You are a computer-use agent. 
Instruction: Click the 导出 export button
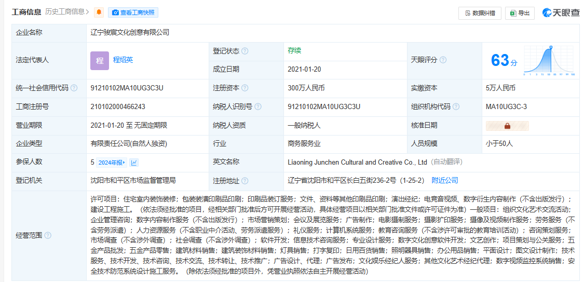point(520,13)
